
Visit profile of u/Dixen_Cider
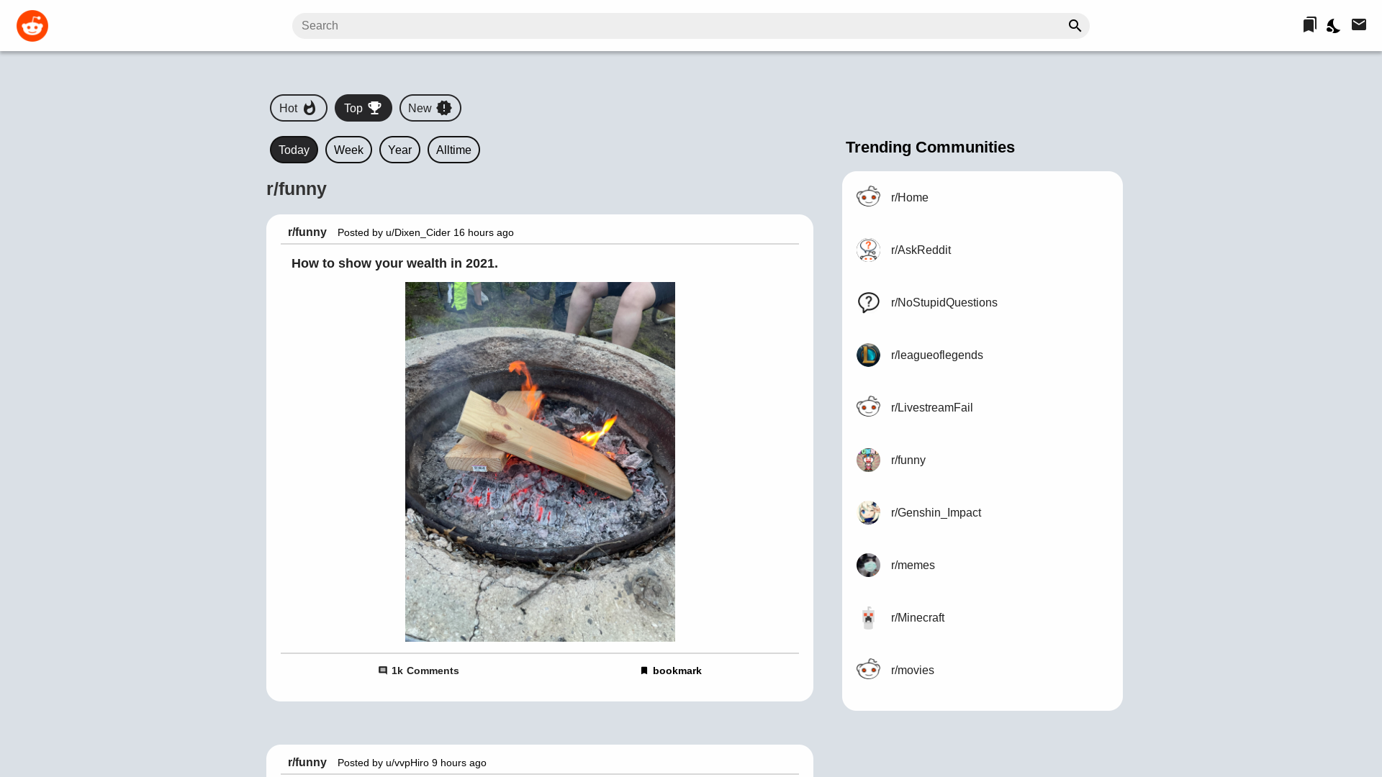417,232
